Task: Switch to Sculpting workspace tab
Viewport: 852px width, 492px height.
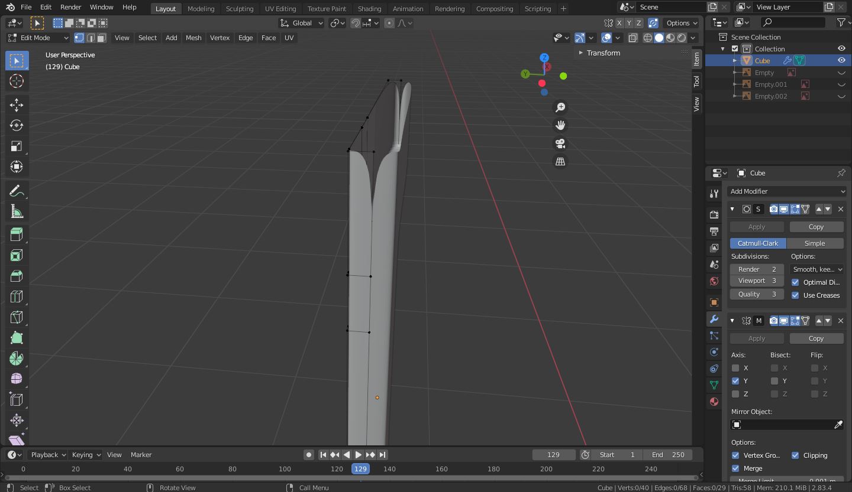Action: coord(240,9)
